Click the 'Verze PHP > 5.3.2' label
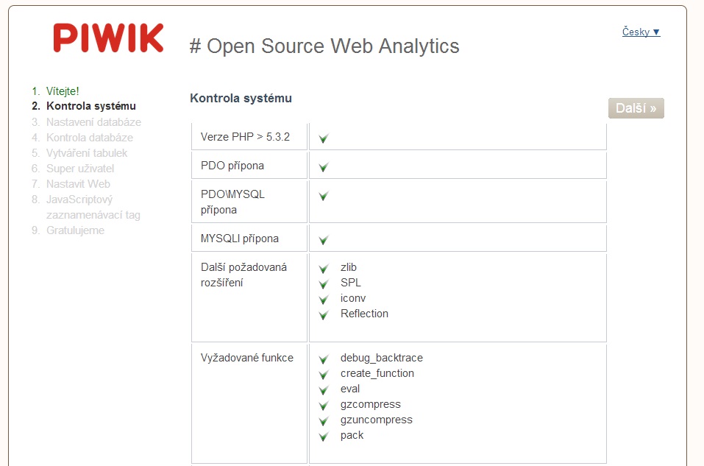 click(x=245, y=137)
